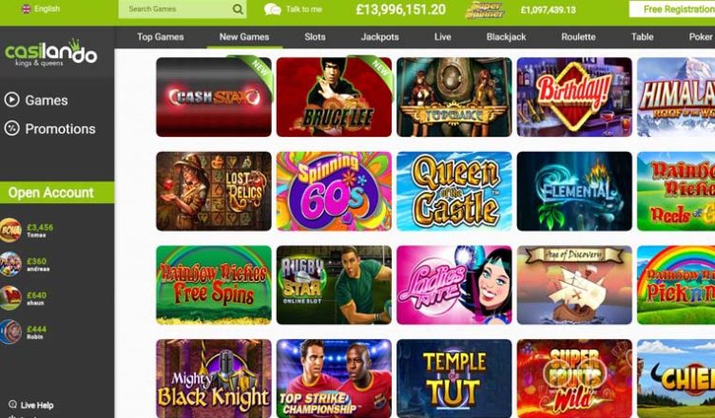Click the search magnifier icon
Viewport: 715px width, 418px height.
coord(238,9)
